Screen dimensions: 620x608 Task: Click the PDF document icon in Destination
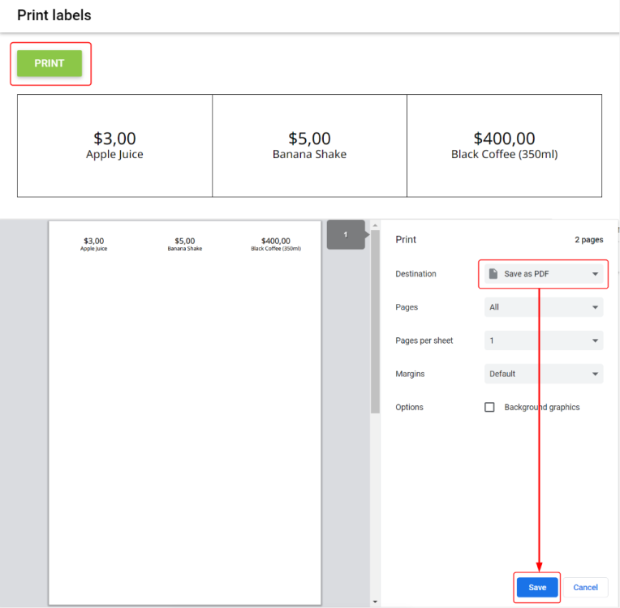[x=493, y=274]
